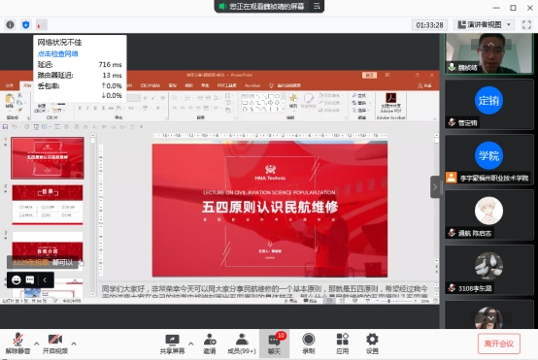The image size is (538, 360).
Task: Open the screen-share banner menu icon
Action: 317,6
